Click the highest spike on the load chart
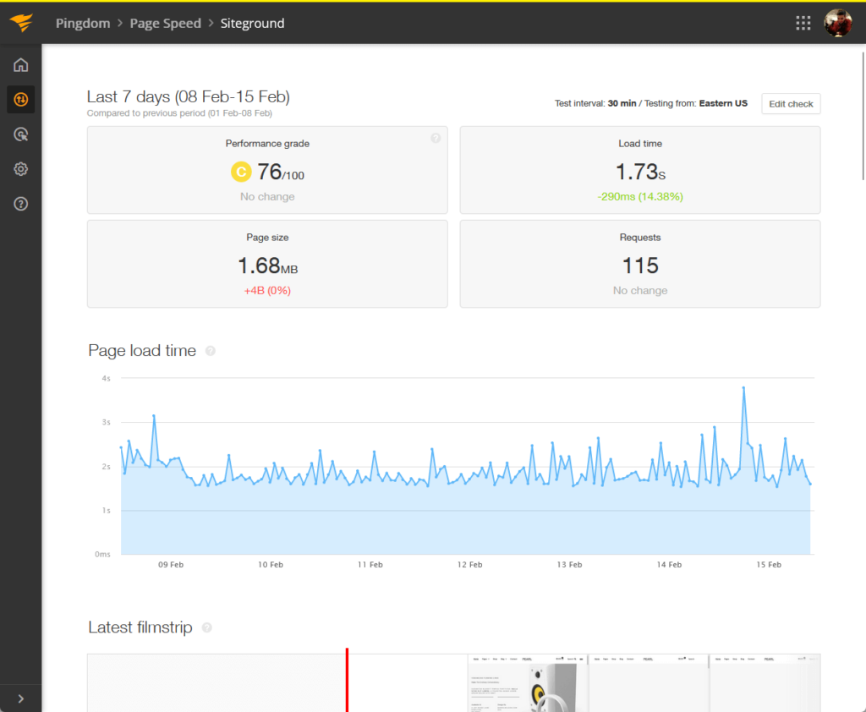The height and width of the screenshot is (712, 866). click(x=743, y=388)
